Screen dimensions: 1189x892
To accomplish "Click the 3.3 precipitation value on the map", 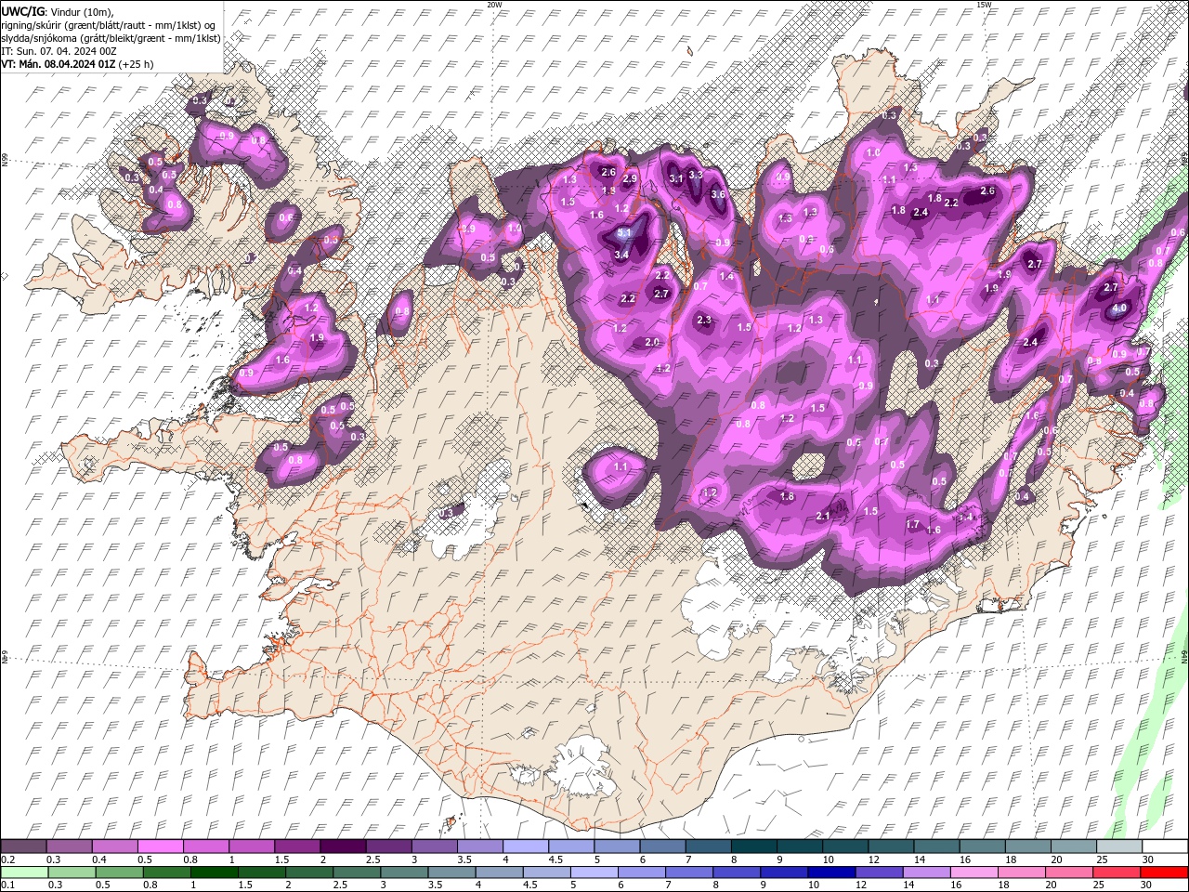I will click(x=696, y=175).
